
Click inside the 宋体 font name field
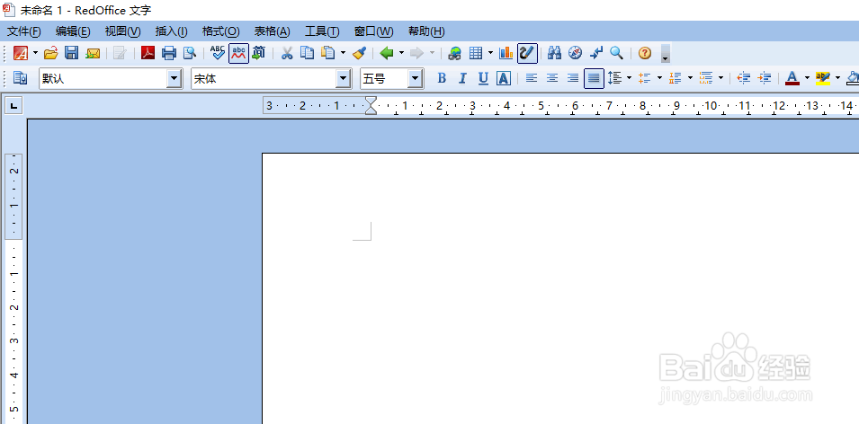click(x=264, y=79)
